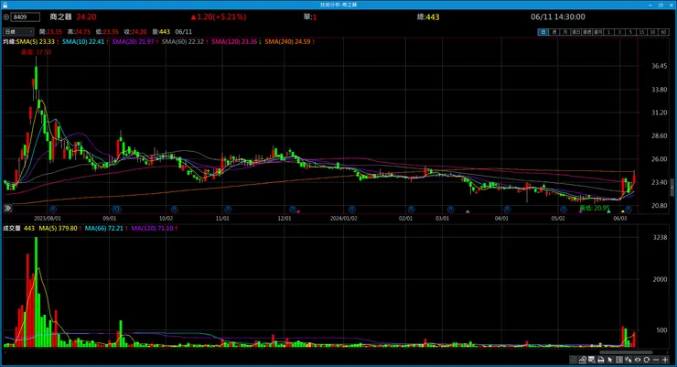
Task: Click the 月 marker above 02/01 date
Action: (412, 210)
